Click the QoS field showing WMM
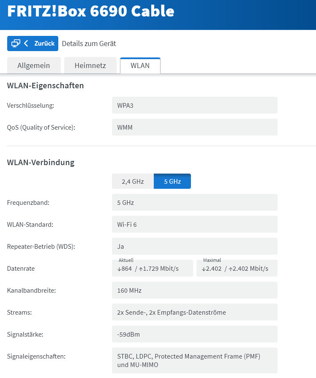This screenshot has width=316, height=378. [194, 127]
